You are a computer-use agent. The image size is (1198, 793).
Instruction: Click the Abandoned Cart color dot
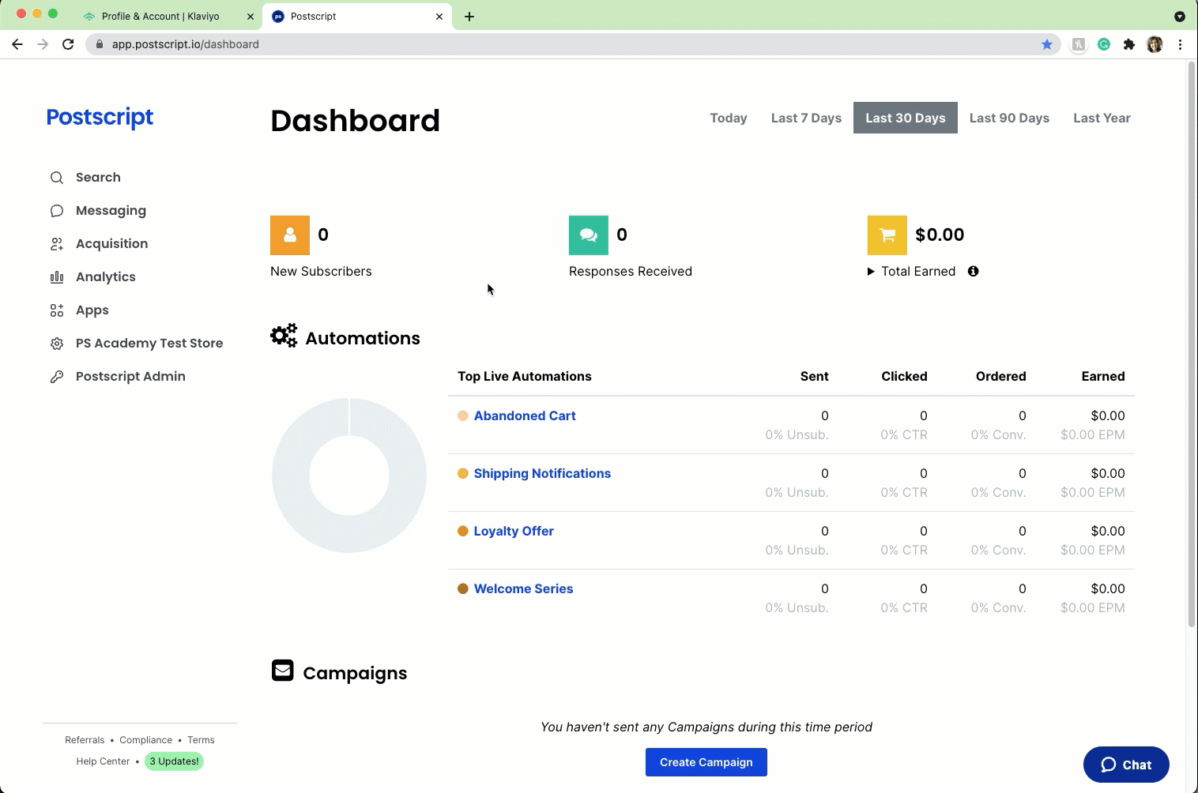pos(463,415)
